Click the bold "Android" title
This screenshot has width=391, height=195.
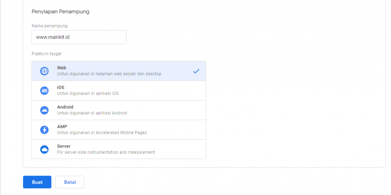pos(65,107)
